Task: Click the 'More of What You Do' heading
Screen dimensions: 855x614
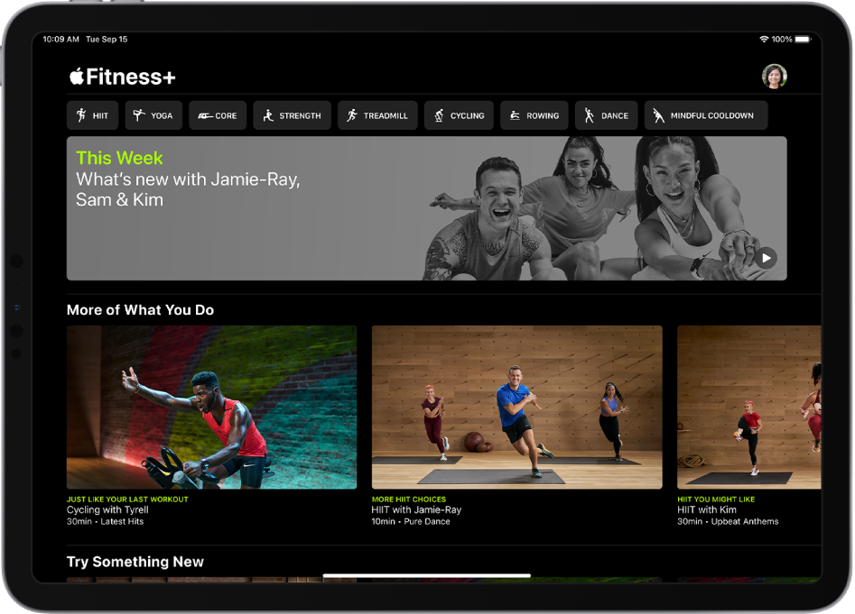Action: [140, 310]
